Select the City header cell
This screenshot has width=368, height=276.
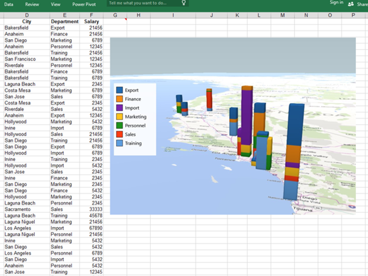pyautogui.click(x=27, y=21)
